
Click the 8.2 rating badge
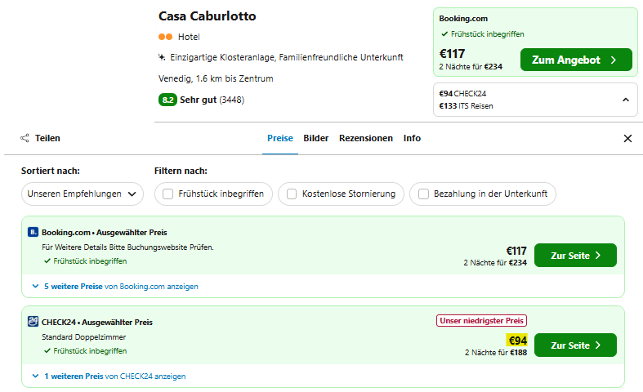167,100
